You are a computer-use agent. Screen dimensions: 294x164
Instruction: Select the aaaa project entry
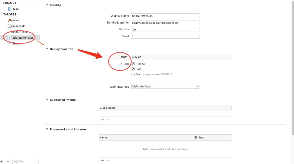(x=15, y=9)
